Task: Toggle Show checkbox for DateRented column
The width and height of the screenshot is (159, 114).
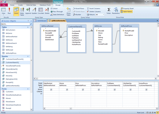Action: 51,89
